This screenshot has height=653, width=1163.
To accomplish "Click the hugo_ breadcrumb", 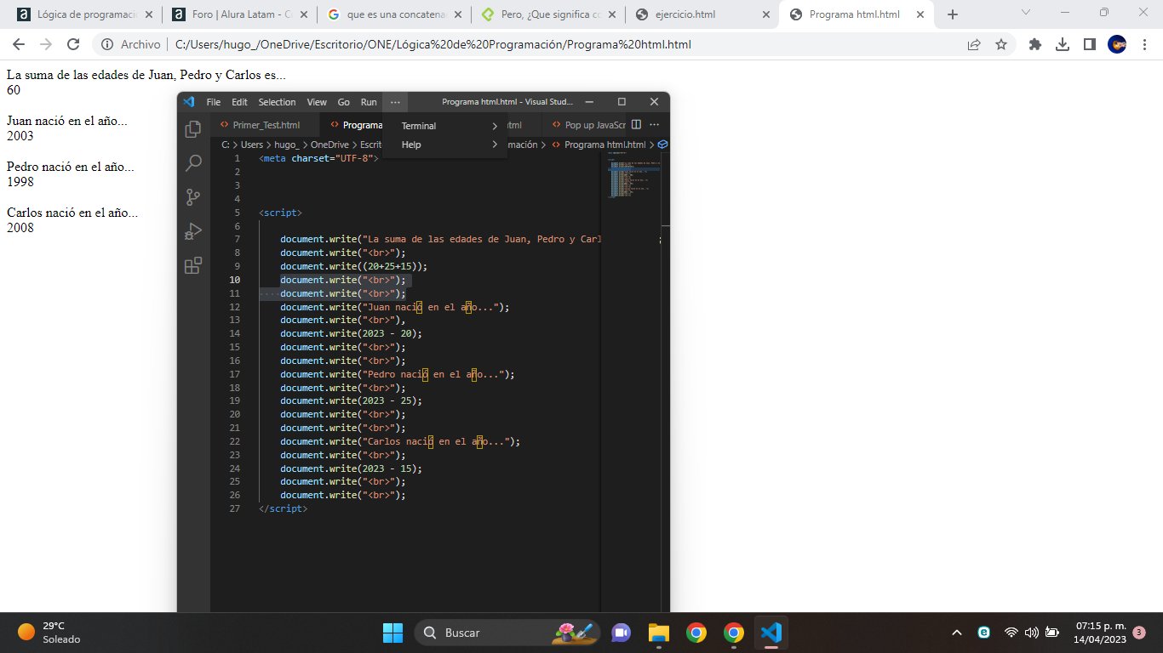I will (x=287, y=145).
